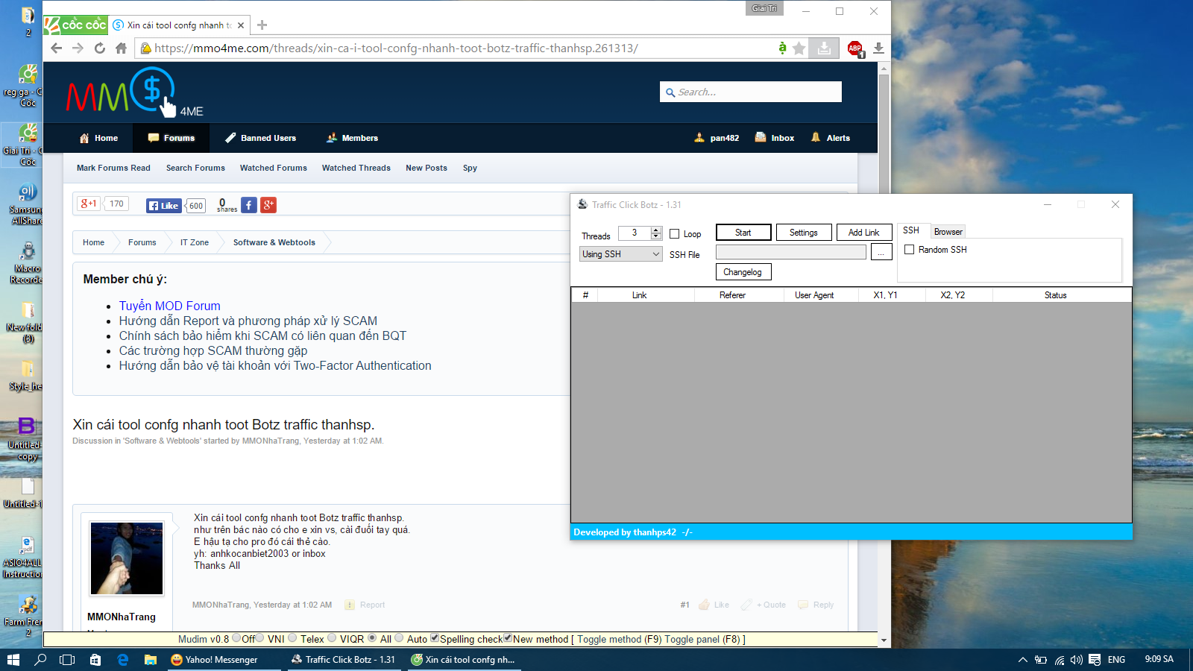The width and height of the screenshot is (1193, 671).
Task: Go back with the browser back arrow
Action: pyautogui.click(x=57, y=48)
